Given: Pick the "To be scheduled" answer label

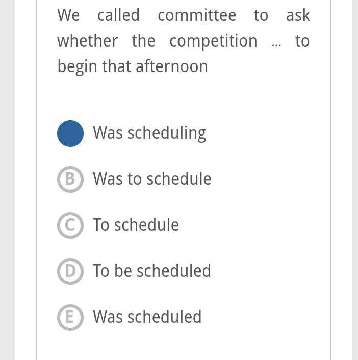Looking at the screenshot, I should point(152,271).
